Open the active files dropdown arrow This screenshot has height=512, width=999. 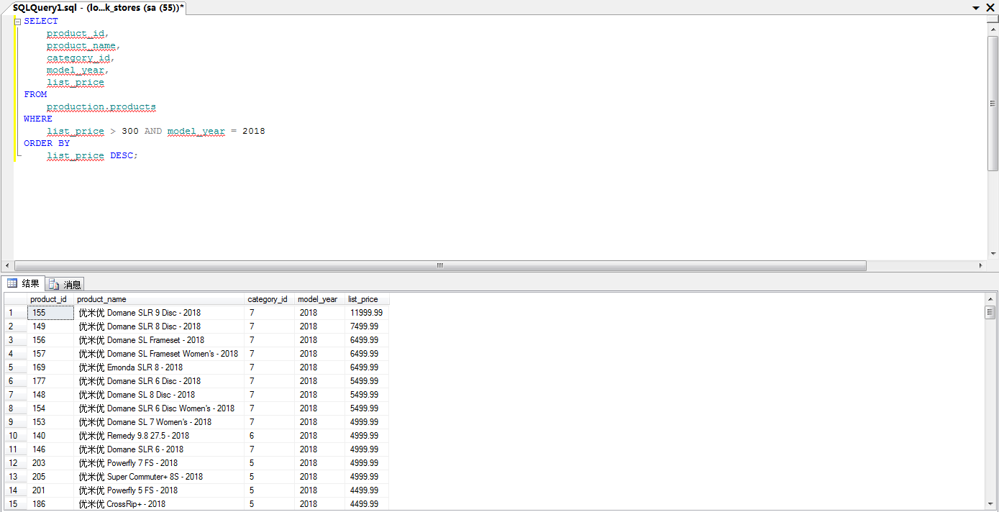coord(976,8)
